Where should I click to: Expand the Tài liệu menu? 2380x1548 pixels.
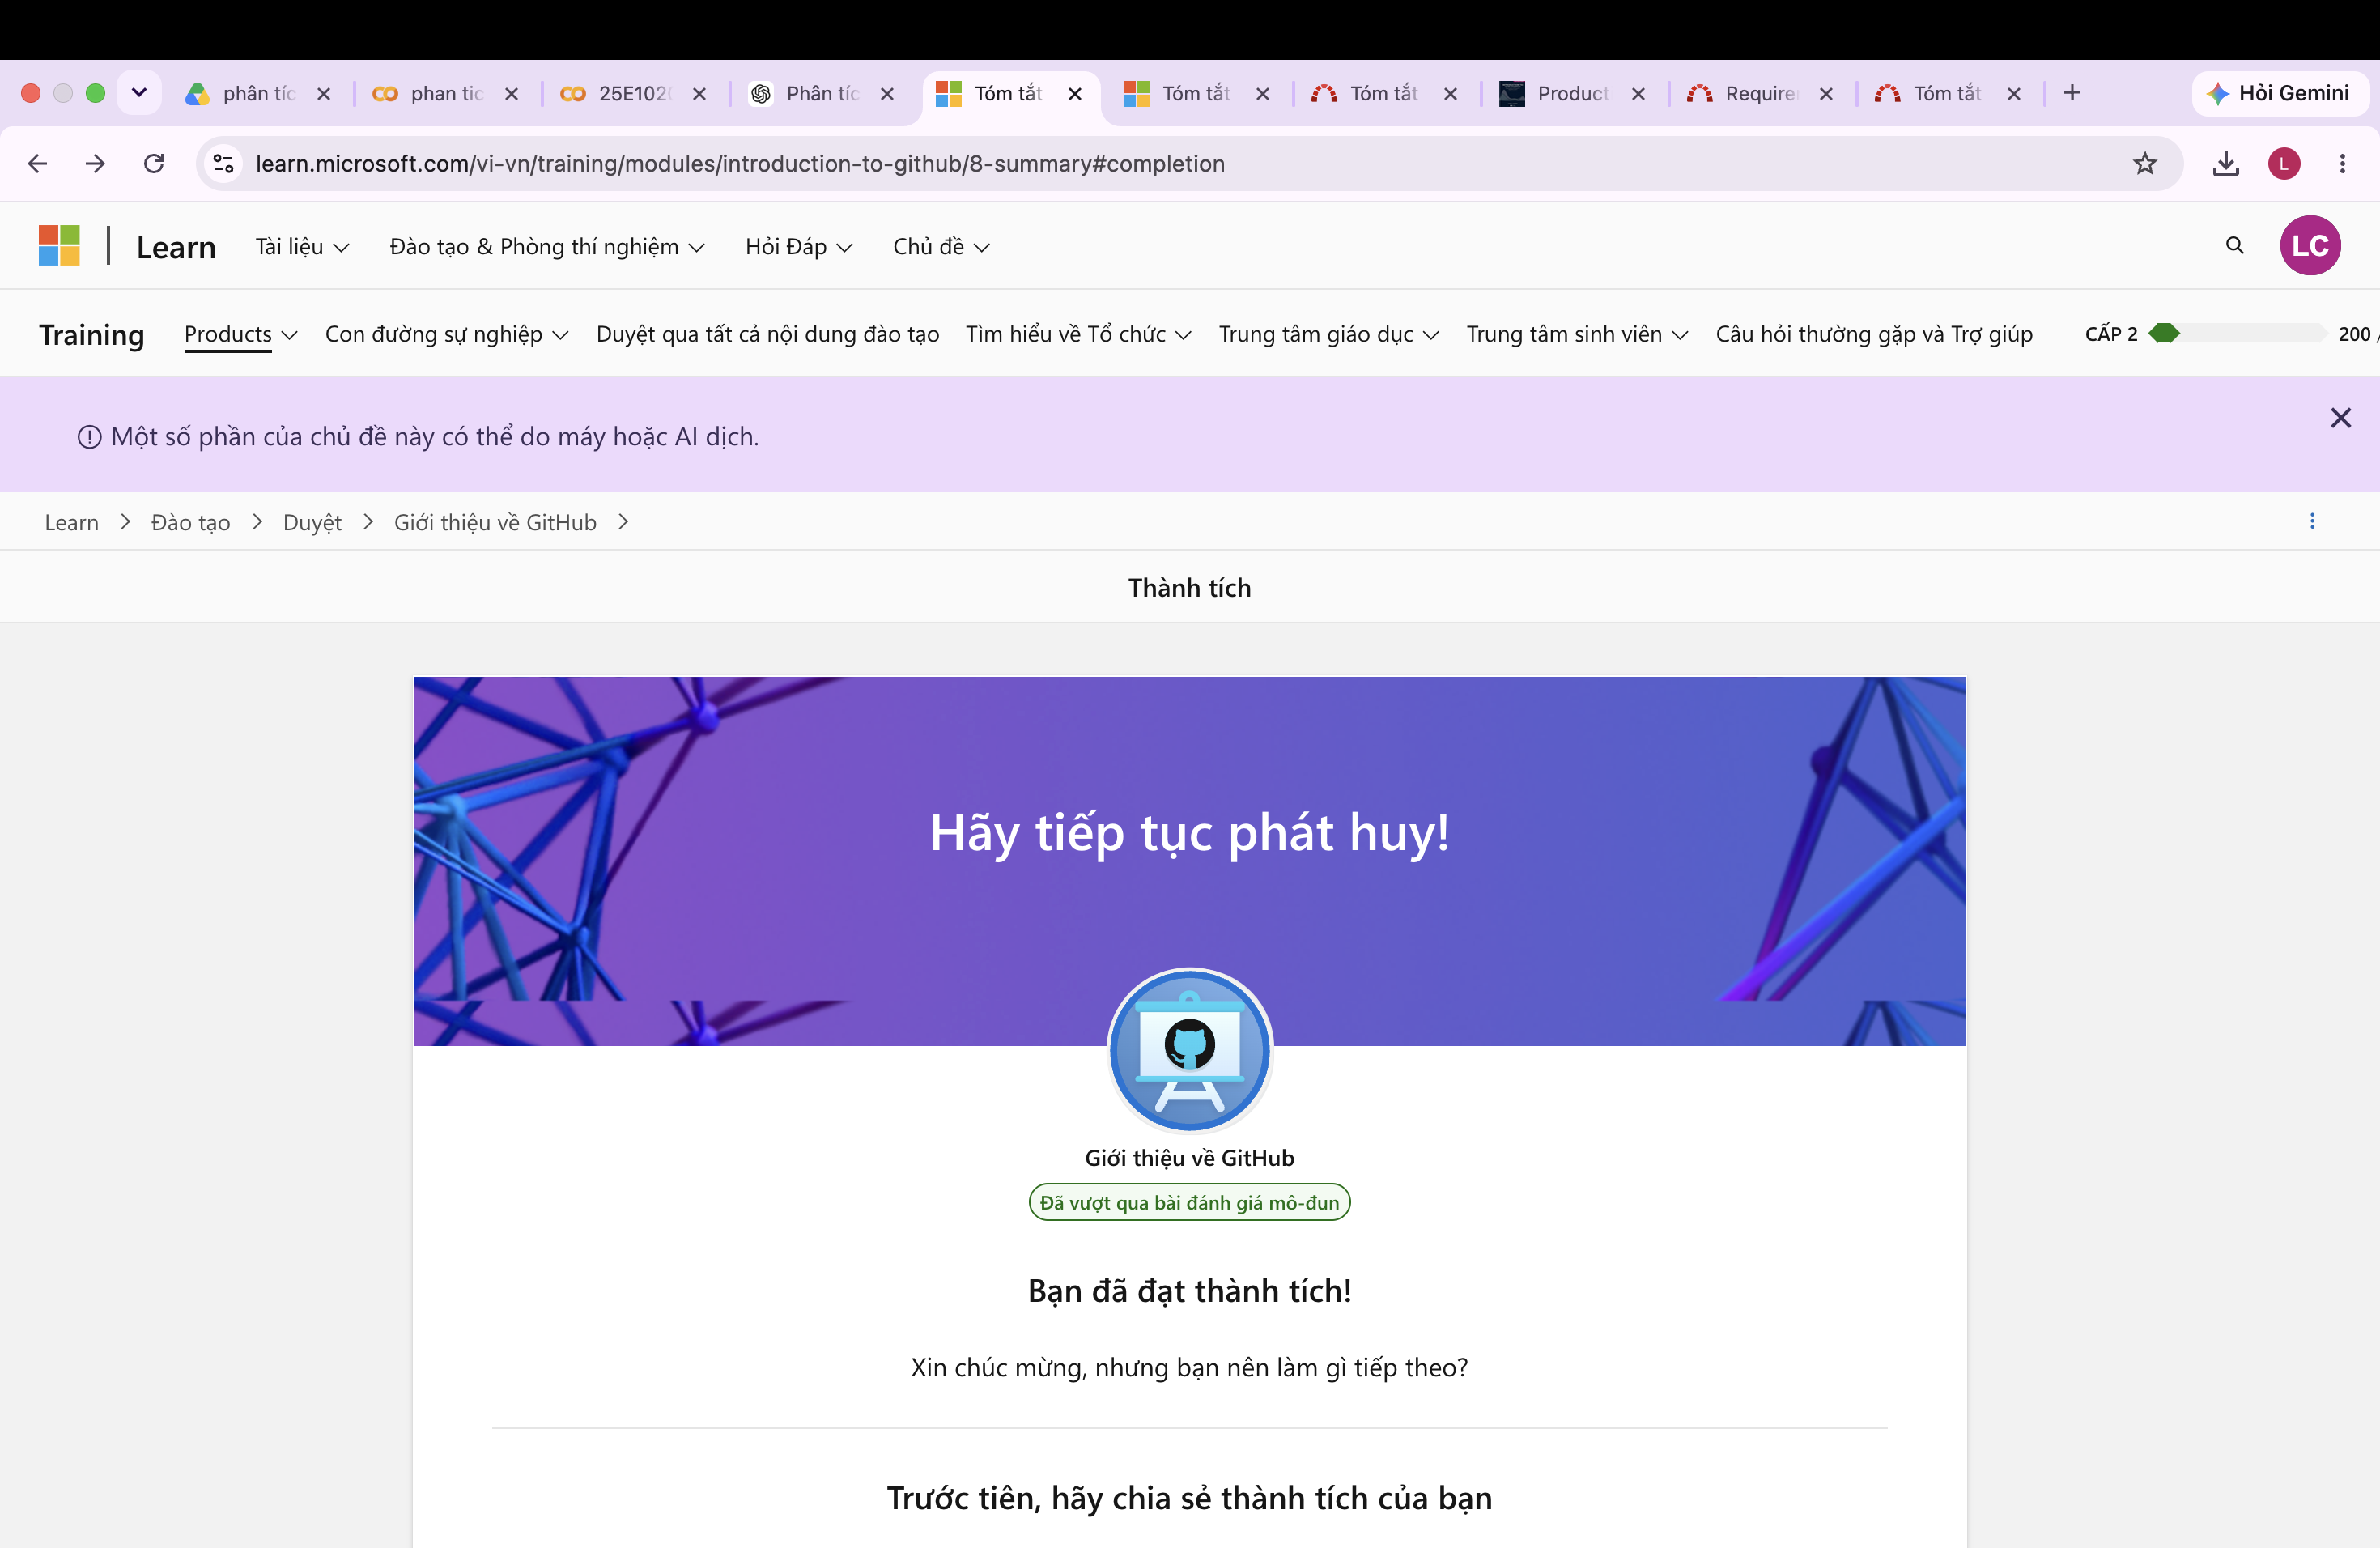[x=301, y=246]
